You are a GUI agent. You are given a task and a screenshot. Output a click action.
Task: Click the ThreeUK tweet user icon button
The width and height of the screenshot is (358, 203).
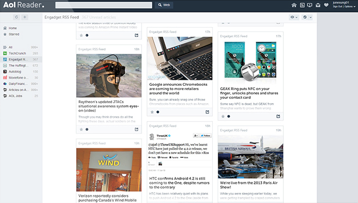(x=196, y=136)
